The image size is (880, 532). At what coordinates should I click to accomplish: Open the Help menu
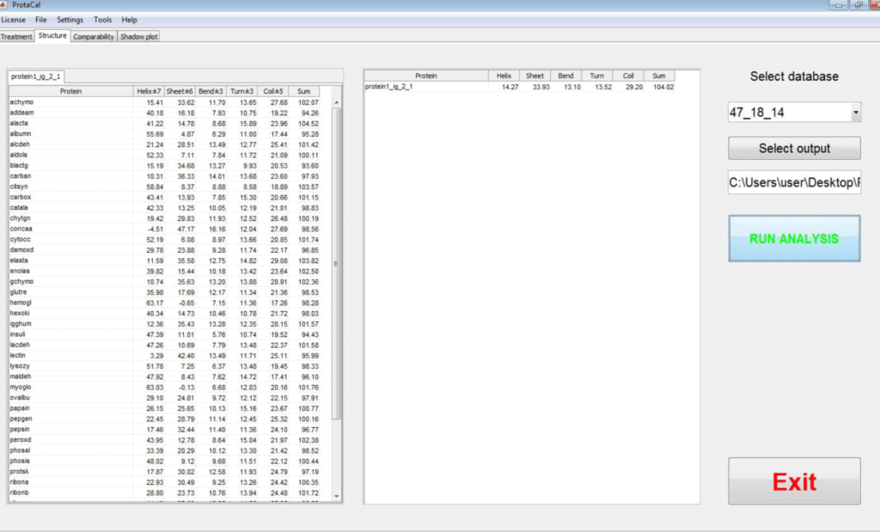(x=129, y=19)
